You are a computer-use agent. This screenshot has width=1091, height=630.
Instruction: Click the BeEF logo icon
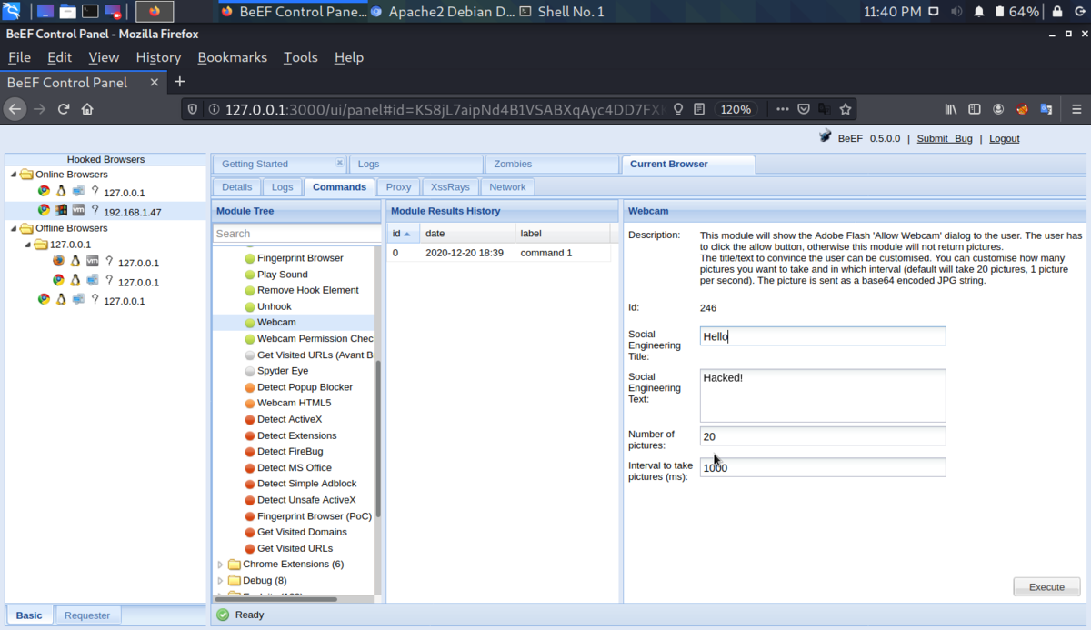tap(826, 137)
